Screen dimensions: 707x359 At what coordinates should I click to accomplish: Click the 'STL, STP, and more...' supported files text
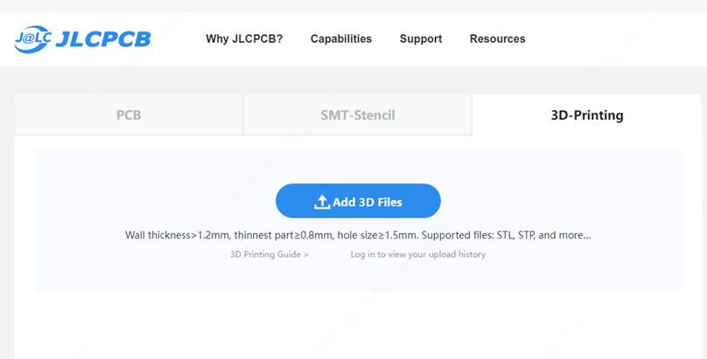click(543, 235)
